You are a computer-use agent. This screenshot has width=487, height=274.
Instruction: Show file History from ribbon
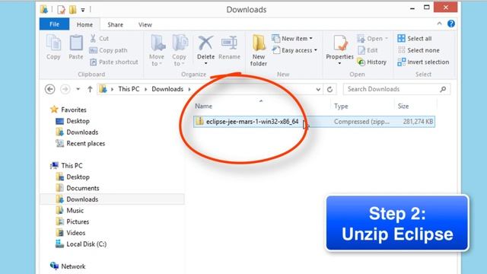[372, 62]
